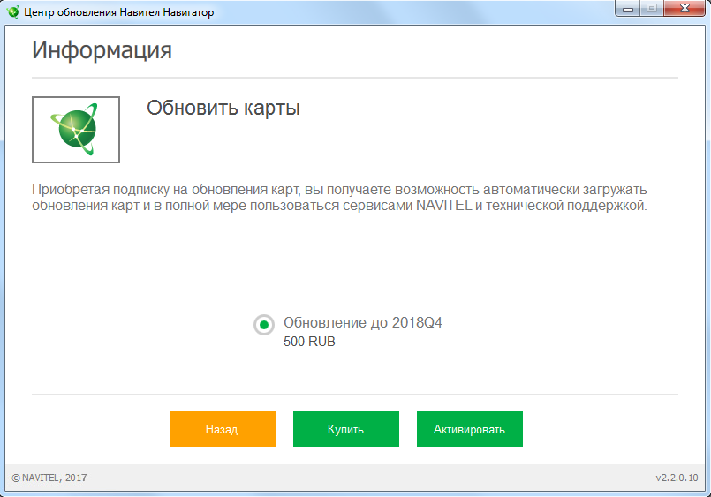Click the Назад button
This screenshot has height=497, width=711.
[223, 429]
